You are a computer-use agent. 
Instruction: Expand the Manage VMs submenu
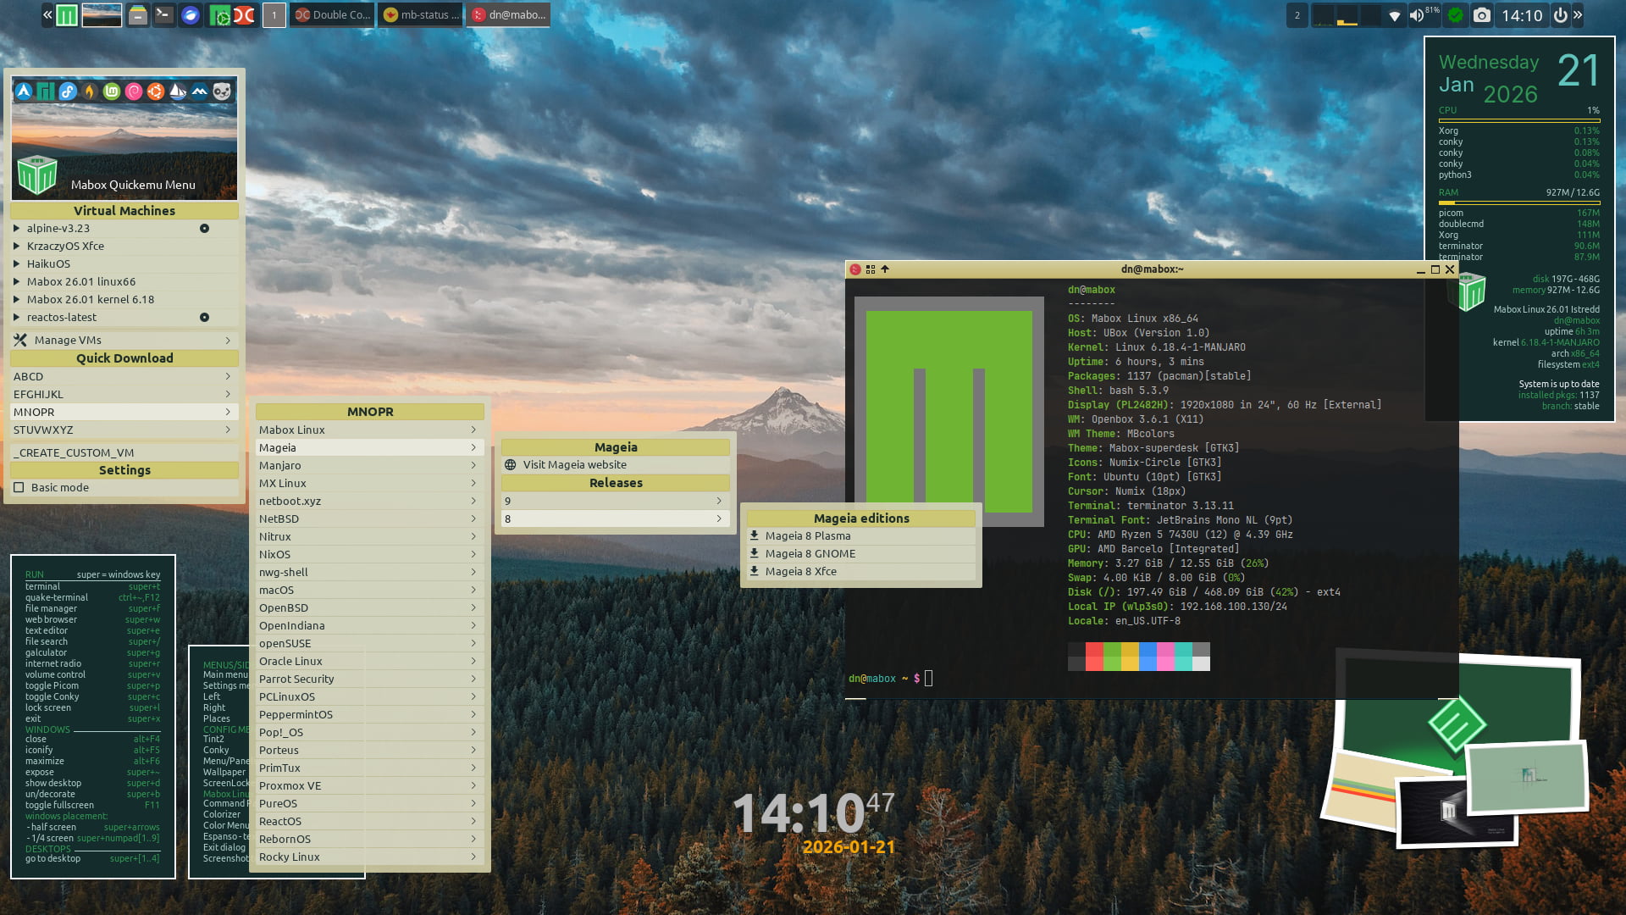click(123, 341)
